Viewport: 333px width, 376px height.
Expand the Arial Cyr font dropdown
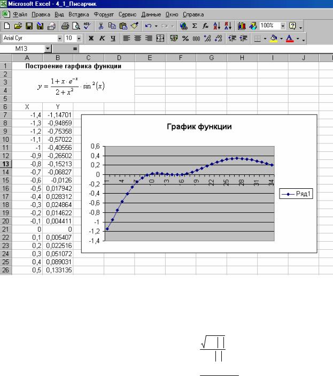[x=60, y=39]
